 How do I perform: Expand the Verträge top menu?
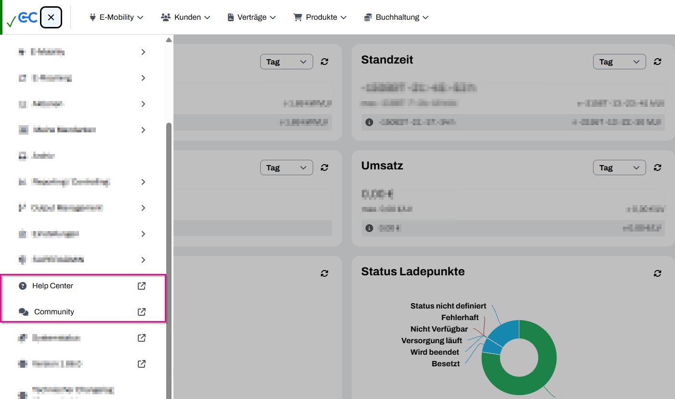click(251, 17)
